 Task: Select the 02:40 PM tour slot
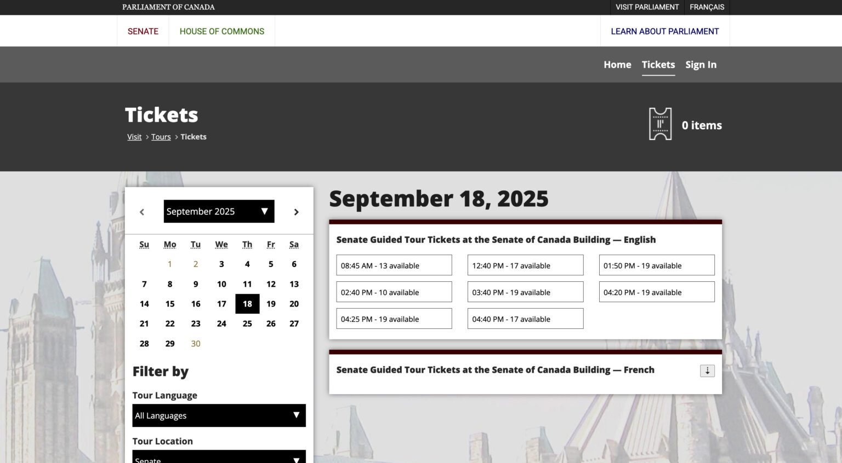(394, 292)
